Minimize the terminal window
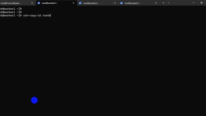 (193, 3)
